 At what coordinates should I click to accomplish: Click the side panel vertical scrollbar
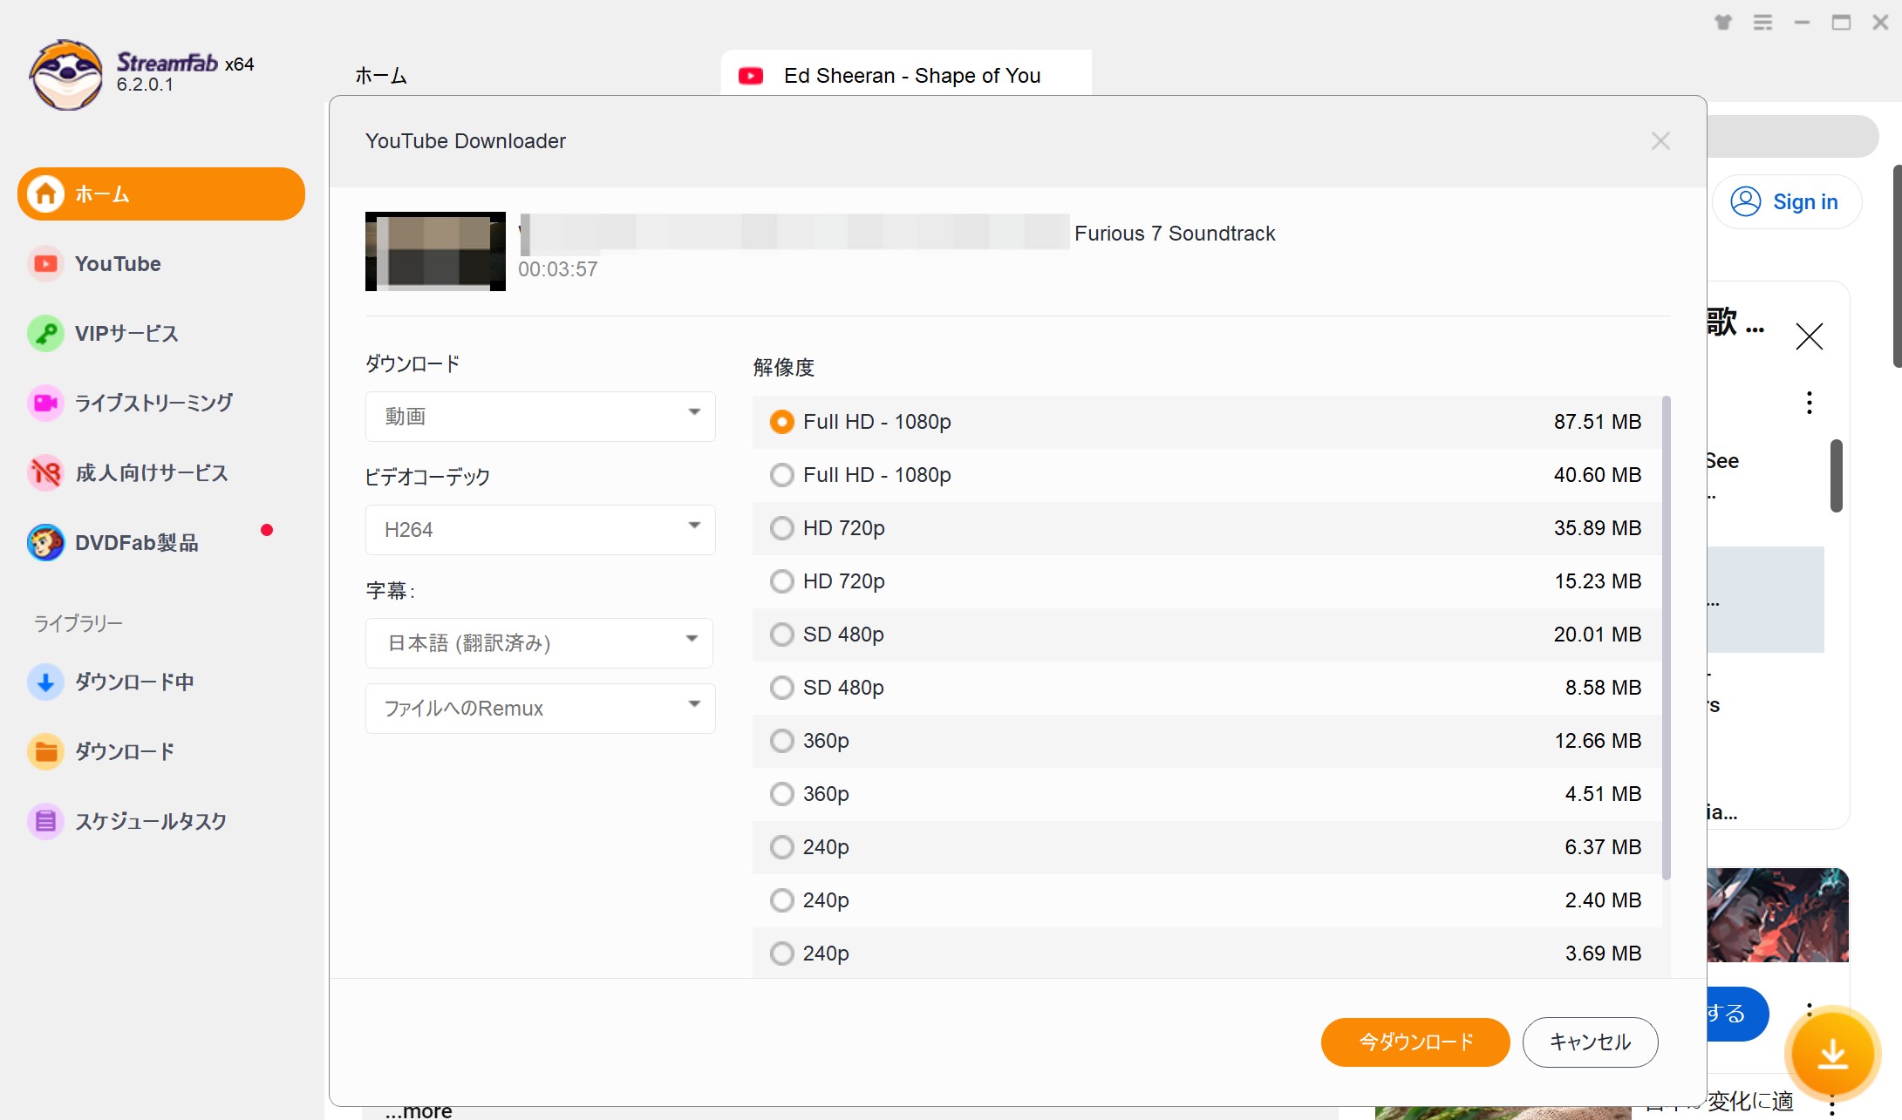pos(1836,475)
